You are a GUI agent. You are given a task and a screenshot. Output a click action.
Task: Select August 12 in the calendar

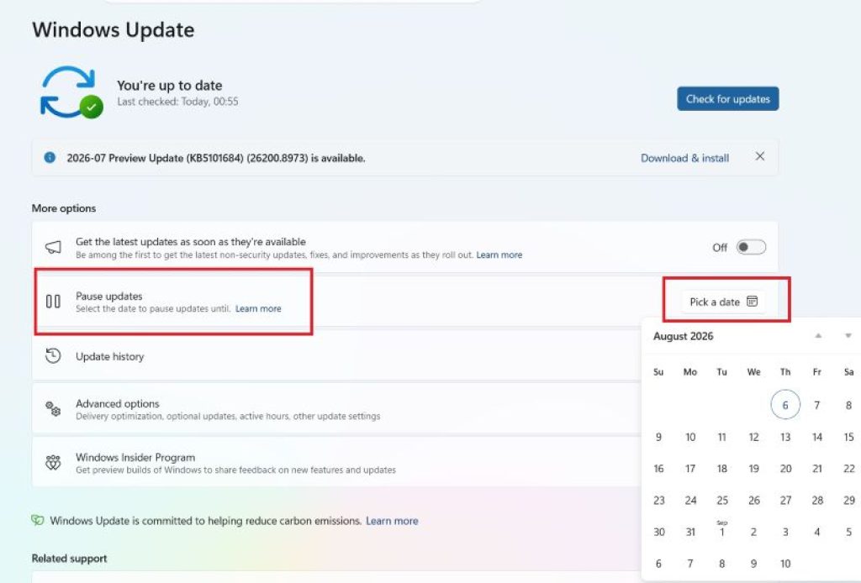[x=754, y=437]
